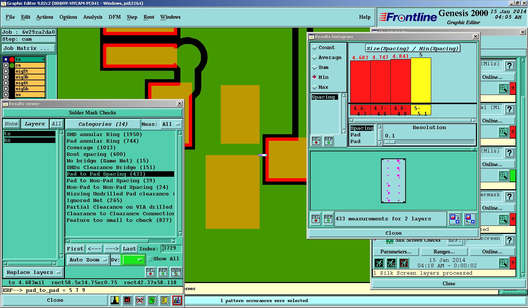Click DEL icon under histogram Spacing list
Image resolution: width=528 pixels, height=308 pixels.
point(316,141)
